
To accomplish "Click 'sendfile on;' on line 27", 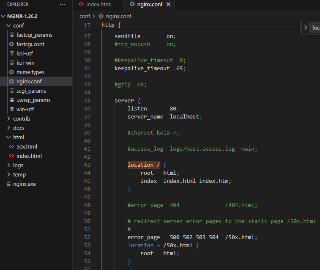I will click(145, 36).
